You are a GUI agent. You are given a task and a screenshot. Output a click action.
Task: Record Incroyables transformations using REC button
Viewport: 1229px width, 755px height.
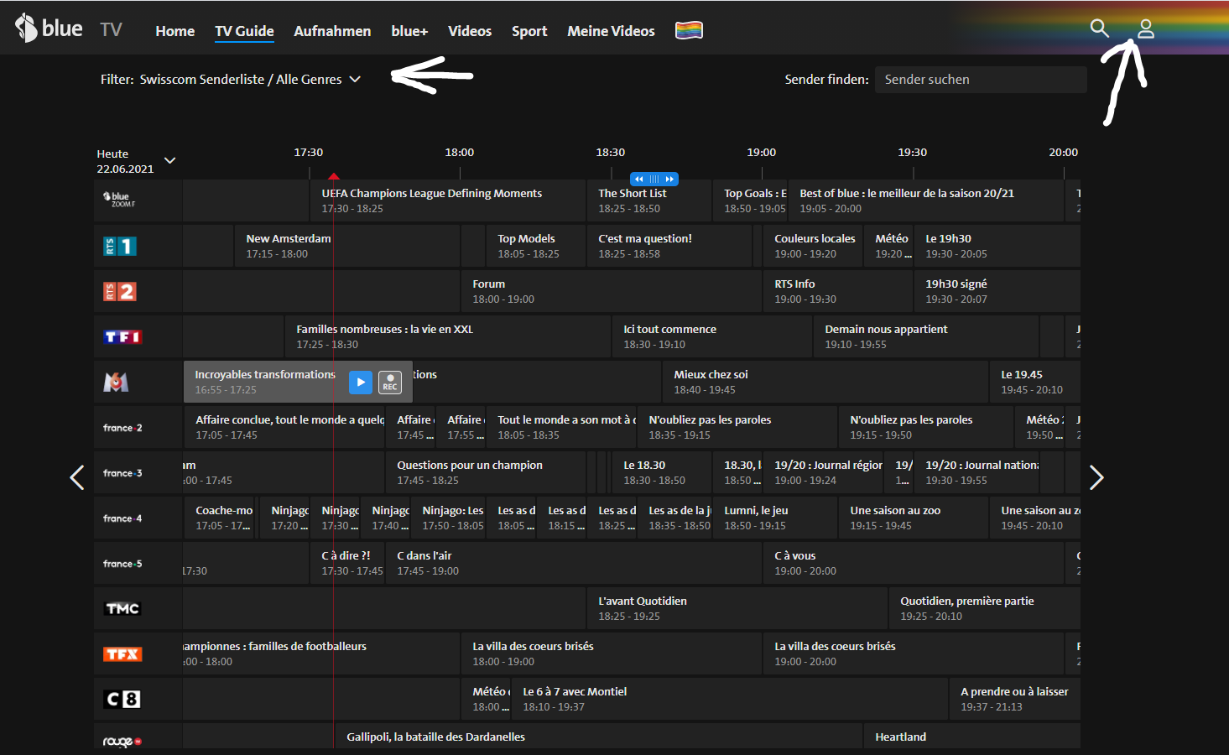pyautogui.click(x=390, y=383)
